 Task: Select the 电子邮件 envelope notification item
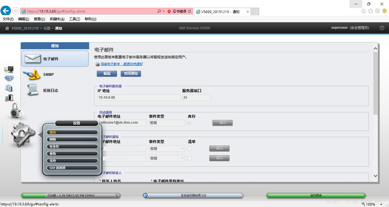point(55,59)
